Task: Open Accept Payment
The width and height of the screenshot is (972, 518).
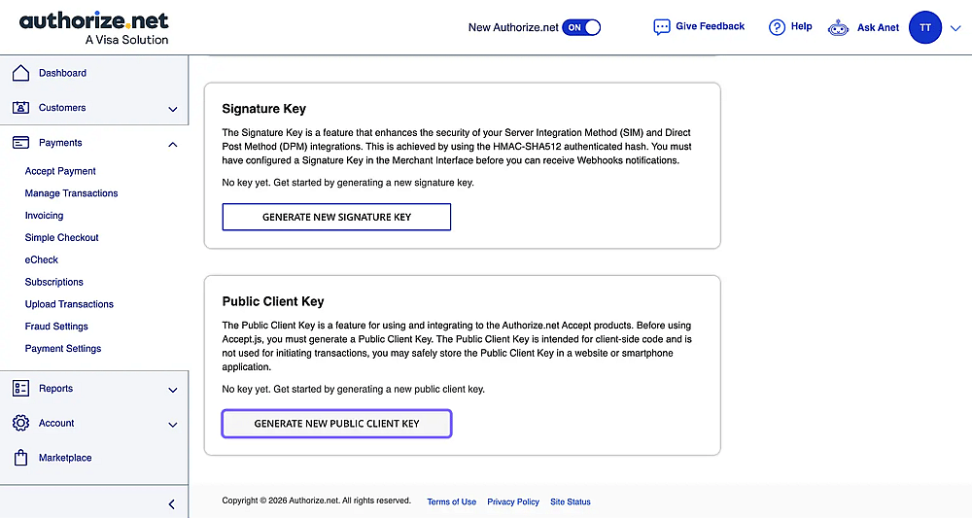Action: pos(60,171)
